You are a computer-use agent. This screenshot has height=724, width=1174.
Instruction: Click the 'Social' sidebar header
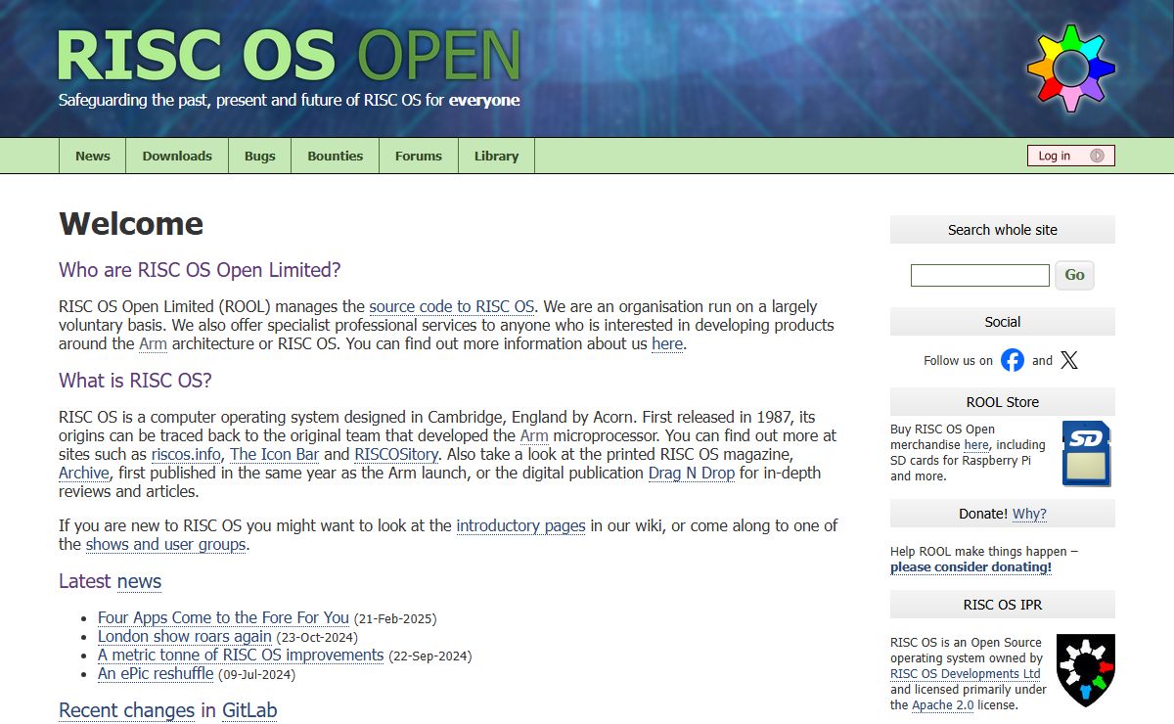(x=1003, y=322)
